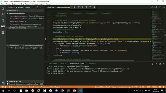The image size is (166, 93).
Task: Switch to ПРОБЛЕМЫ panel tab
Action: coord(53,64)
